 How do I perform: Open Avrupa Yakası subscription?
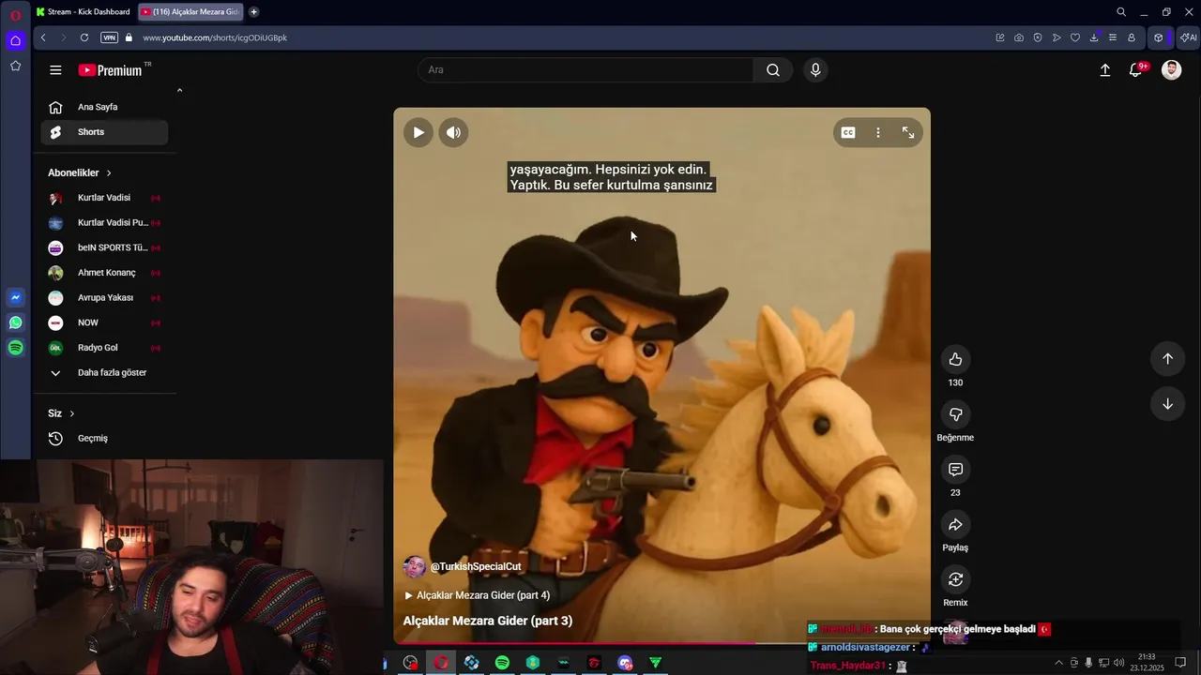tap(104, 298)
